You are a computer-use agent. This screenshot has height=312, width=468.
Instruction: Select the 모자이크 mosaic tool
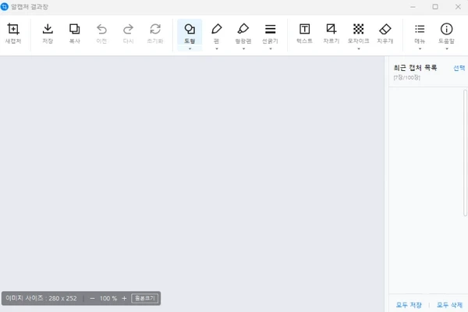pos(359,32)
